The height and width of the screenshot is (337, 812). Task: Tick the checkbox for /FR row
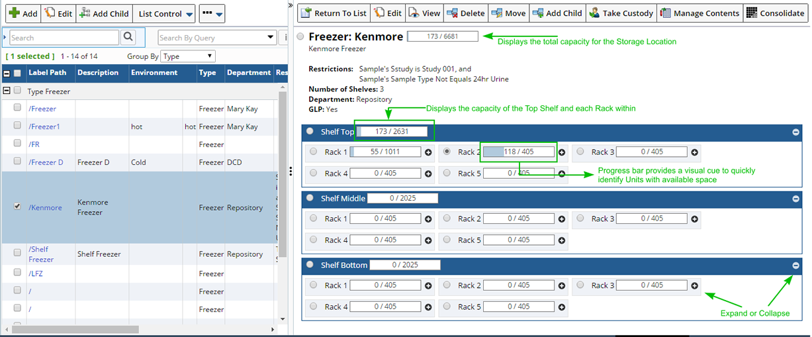(x=17, y=144)
